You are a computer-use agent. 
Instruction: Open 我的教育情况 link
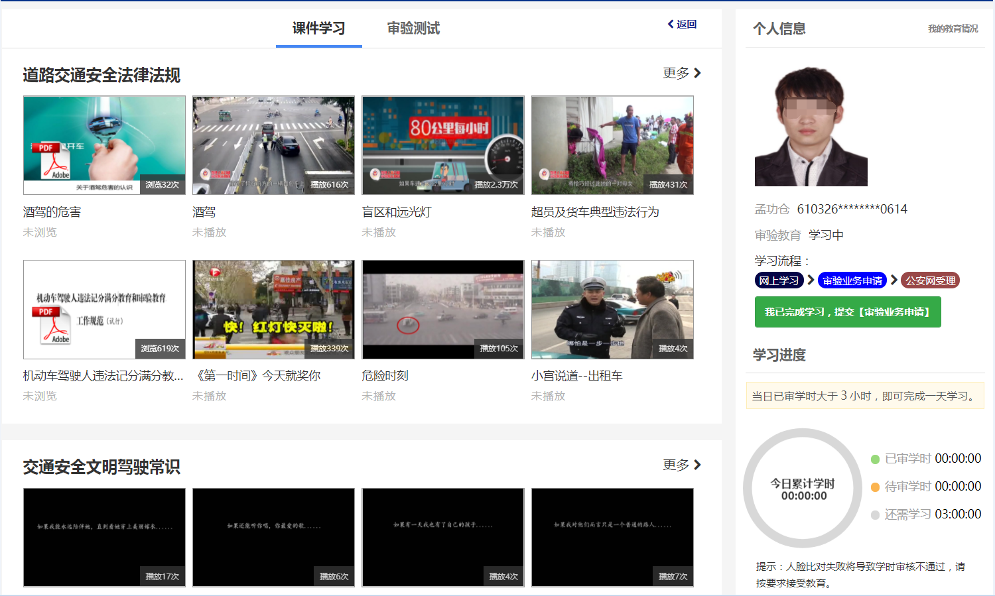coord(953,29)
